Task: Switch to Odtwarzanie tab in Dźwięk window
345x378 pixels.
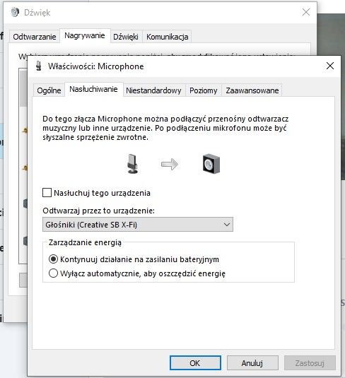Action: 35,37
